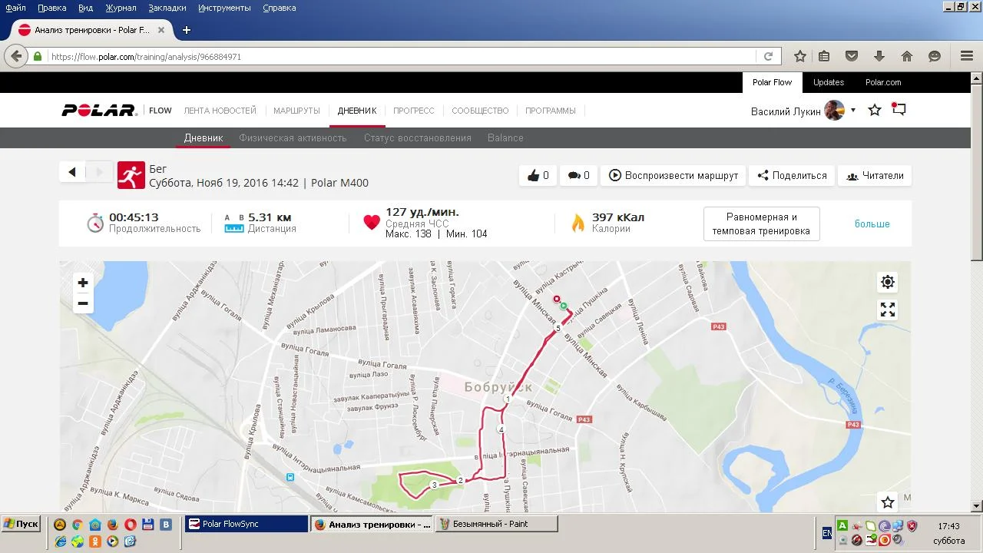Select the Дневник sub-tab

204,138
